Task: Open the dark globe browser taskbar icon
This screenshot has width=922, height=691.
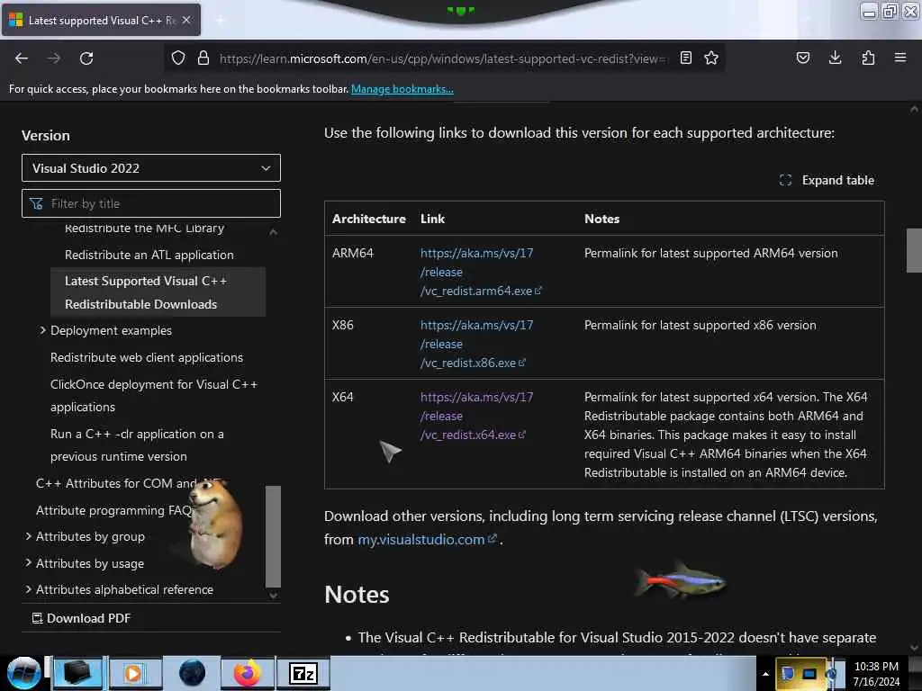Action: coord(192,673)
